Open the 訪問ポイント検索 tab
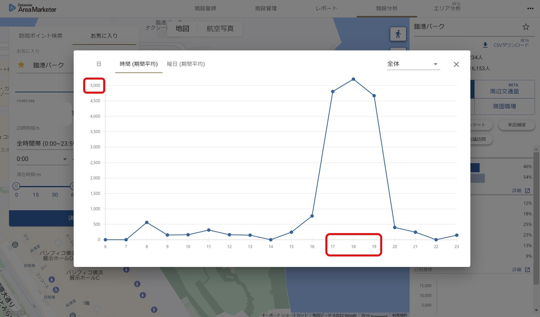The width and height of the screenshot is (540, 317). point(41,36)
